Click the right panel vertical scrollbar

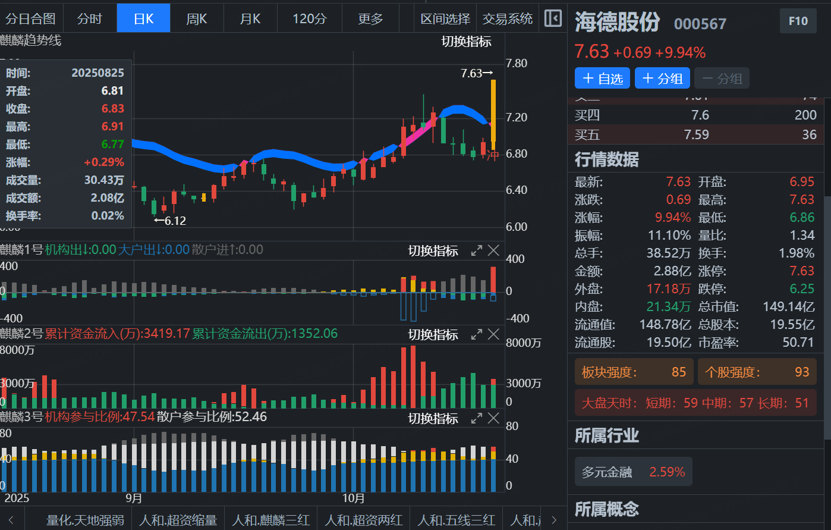[x=827, y=315]
